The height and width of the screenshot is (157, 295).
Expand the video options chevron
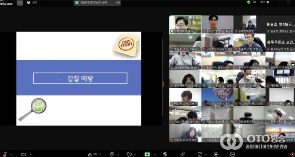point(31,154)
